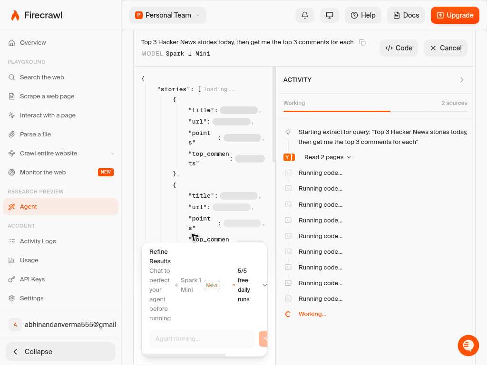This screenshot has width=487, height=365.
Task: Click the Agent wand icon
Action: (x=11, y=207)
